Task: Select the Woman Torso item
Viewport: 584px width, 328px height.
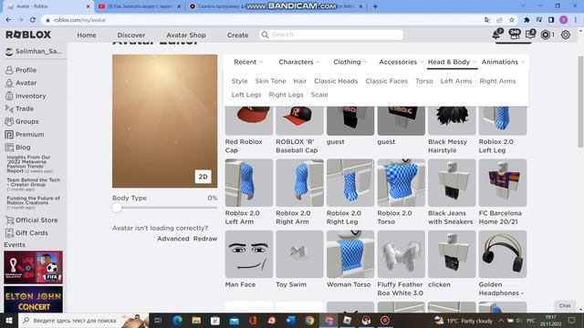Action: [350, 259]
